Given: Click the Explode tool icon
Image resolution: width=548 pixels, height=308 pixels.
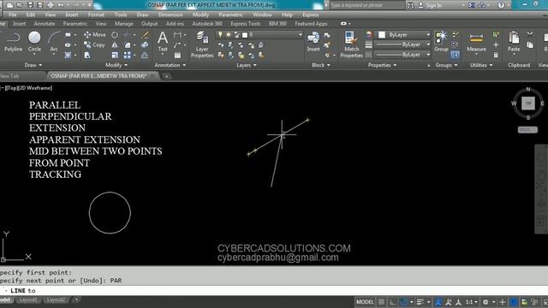Looking at the screenshot, I should (x=145, y=45).
